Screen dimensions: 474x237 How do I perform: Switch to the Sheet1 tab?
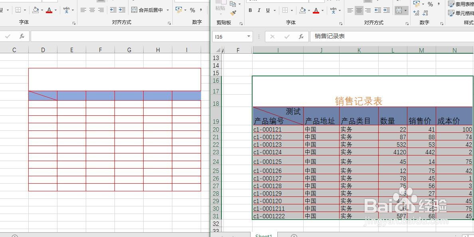tap(263, 235)
